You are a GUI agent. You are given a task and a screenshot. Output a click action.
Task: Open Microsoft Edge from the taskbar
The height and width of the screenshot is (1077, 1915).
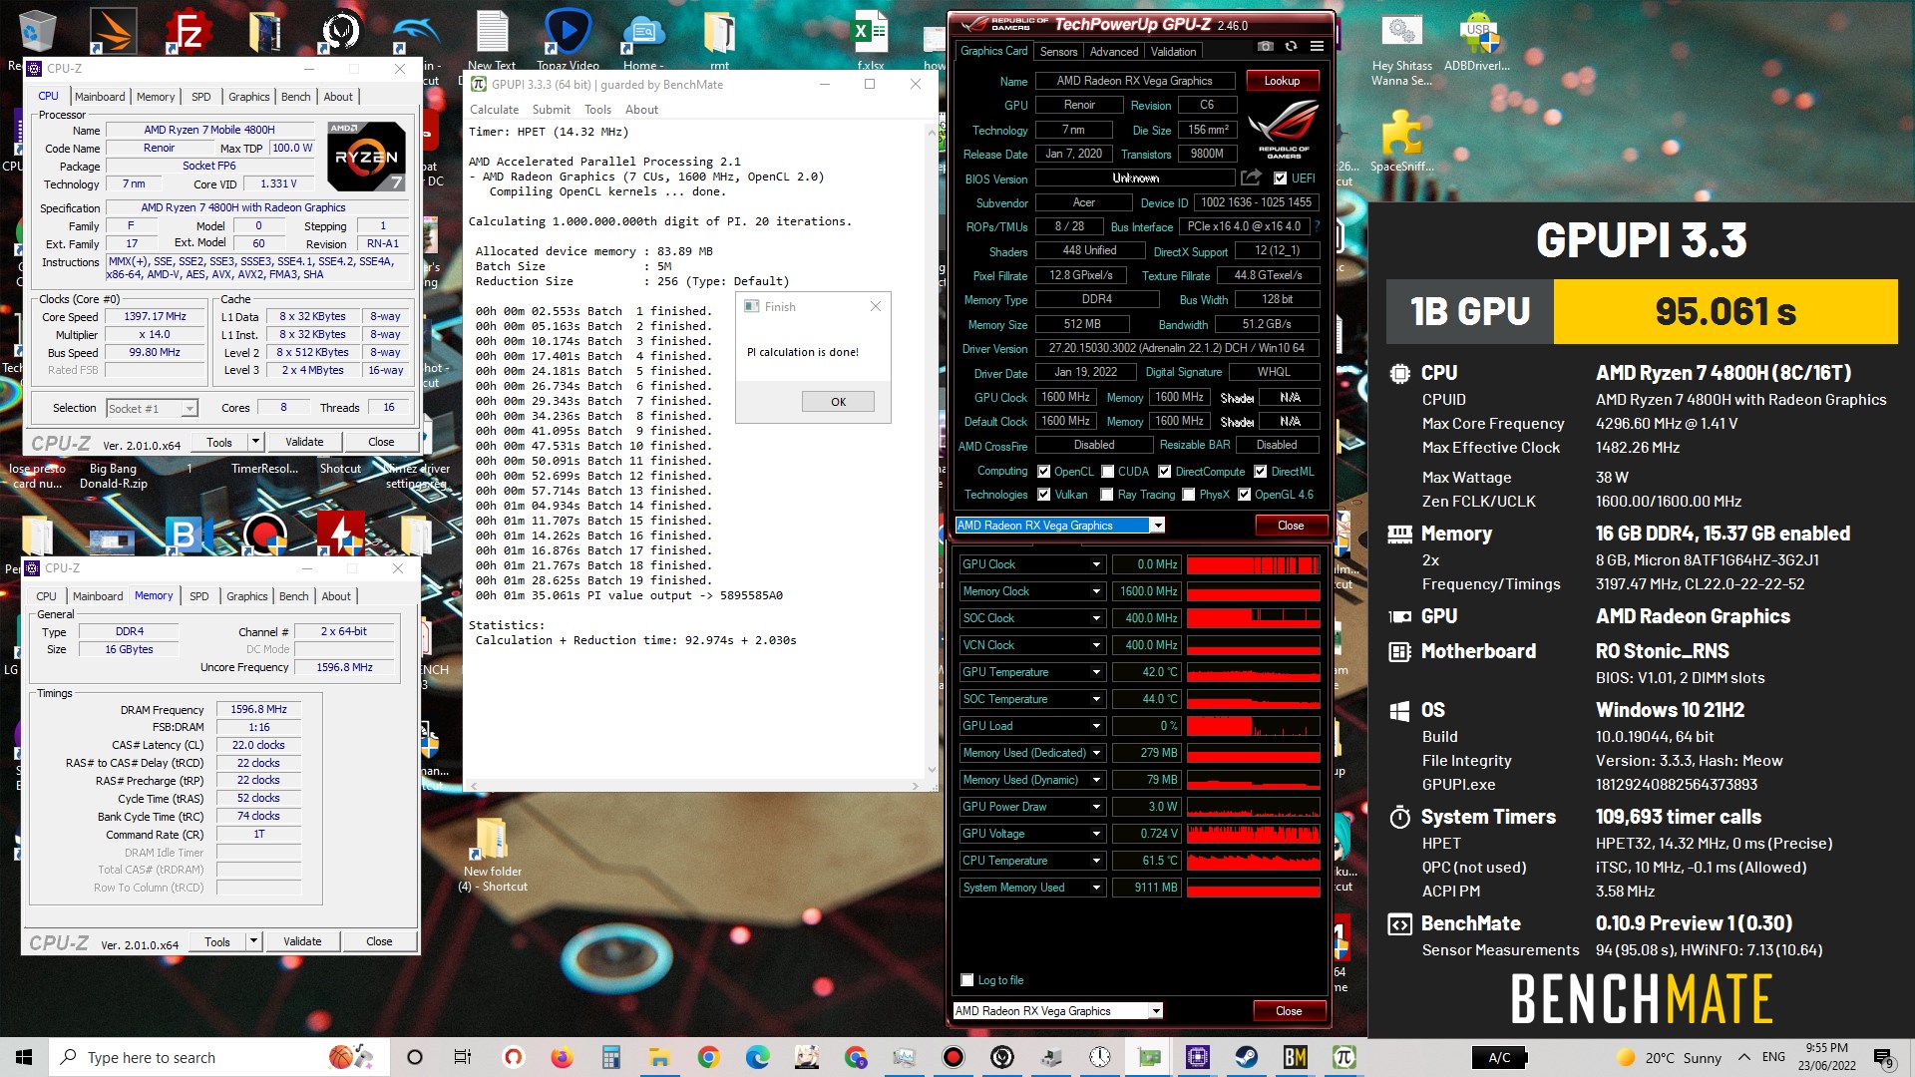pyautogui.click(x=757, y=1057)
